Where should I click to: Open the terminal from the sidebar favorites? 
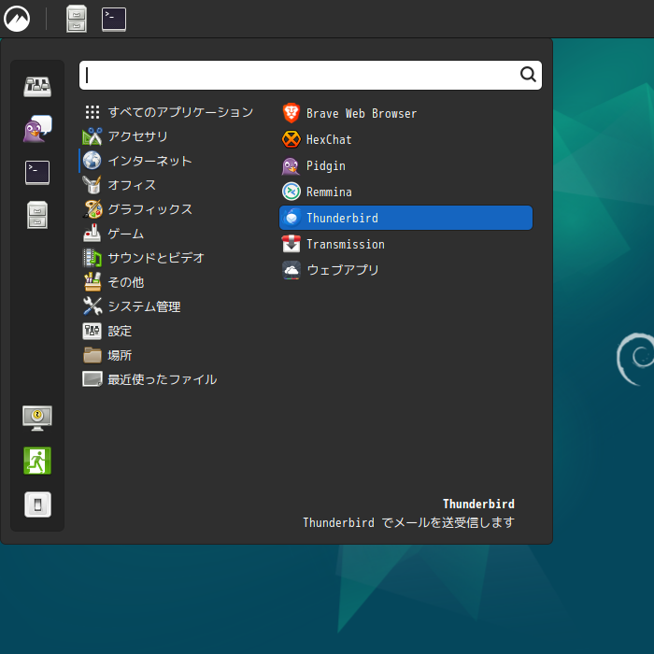[37, 172]
